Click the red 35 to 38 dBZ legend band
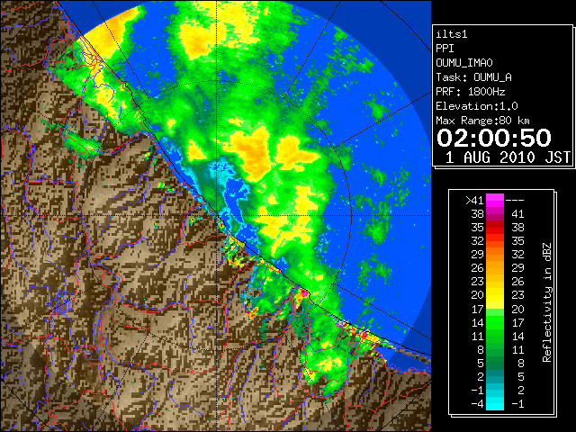Screen dimensions: 576x432 point(495,228)
